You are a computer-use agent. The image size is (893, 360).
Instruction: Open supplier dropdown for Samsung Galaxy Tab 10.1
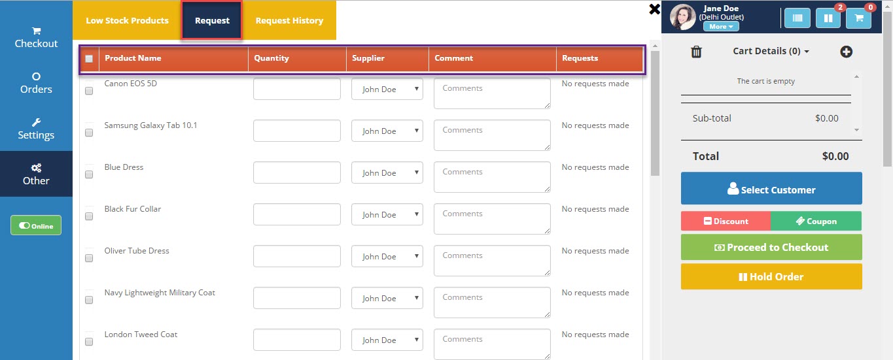tap(387, 131)
